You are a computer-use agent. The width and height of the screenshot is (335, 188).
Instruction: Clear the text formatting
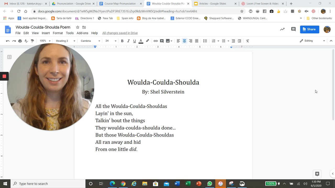click(248, 41)
